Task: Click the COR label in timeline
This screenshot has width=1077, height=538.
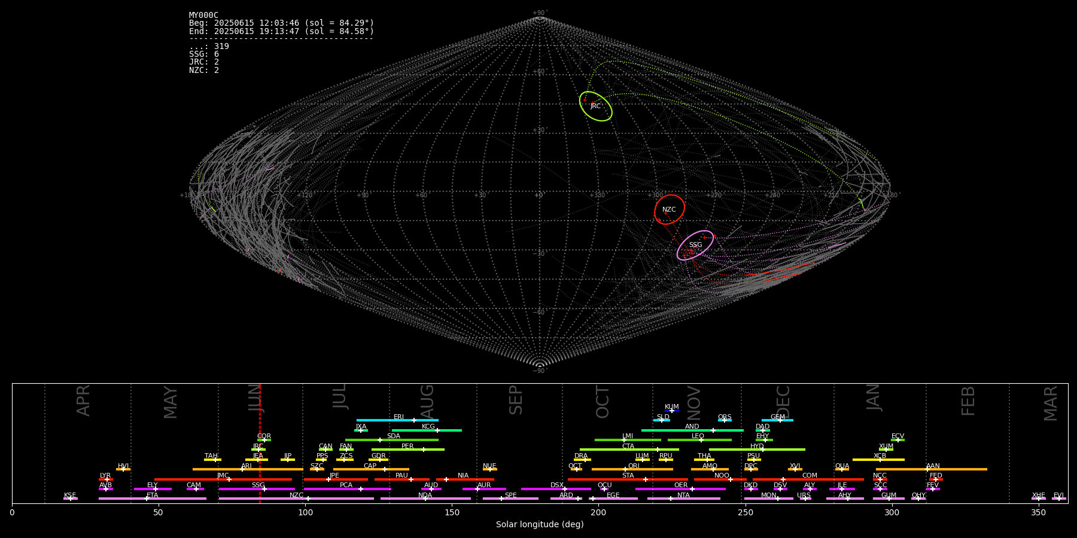Action: click(x=264, y=436)
